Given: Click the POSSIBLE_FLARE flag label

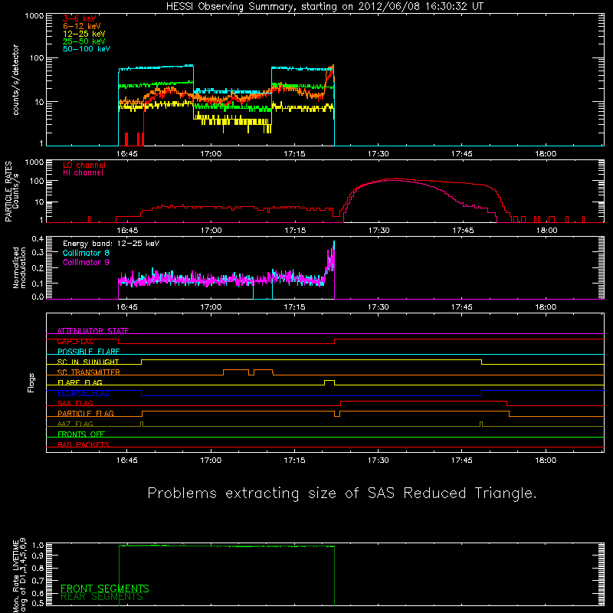Looking at the screenshot, I should tap(88, 352).
